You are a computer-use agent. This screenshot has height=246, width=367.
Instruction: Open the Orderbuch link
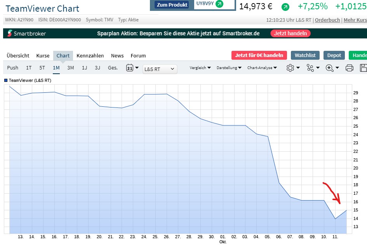327,20
